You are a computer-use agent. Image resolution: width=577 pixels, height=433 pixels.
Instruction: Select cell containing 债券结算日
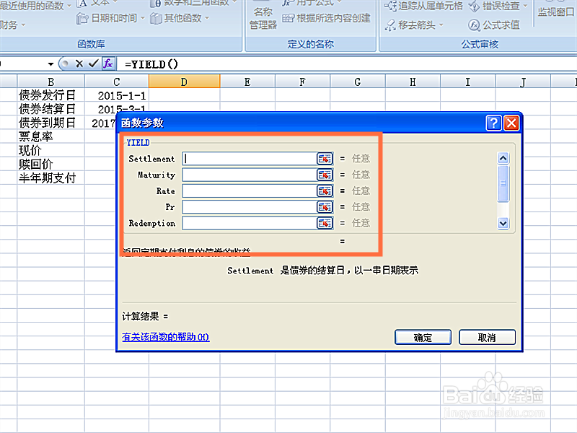pyautogui.click(x=50, y=109)
